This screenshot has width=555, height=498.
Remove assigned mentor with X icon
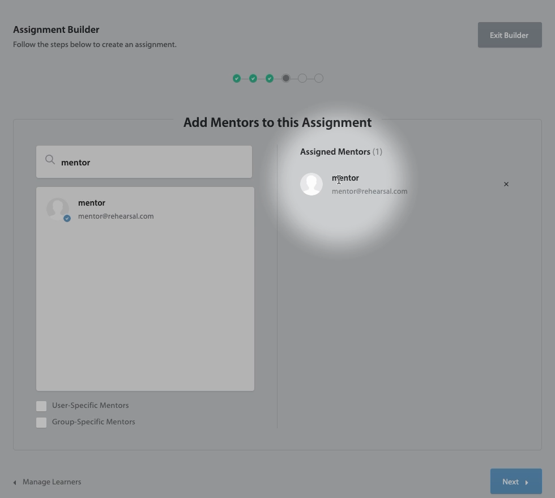pos(506,184)
